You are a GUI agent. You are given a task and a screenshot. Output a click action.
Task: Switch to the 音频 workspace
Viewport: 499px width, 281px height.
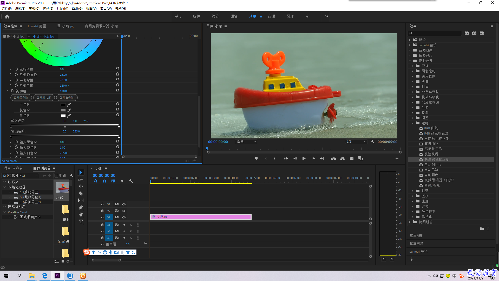[x=271, y=16]
